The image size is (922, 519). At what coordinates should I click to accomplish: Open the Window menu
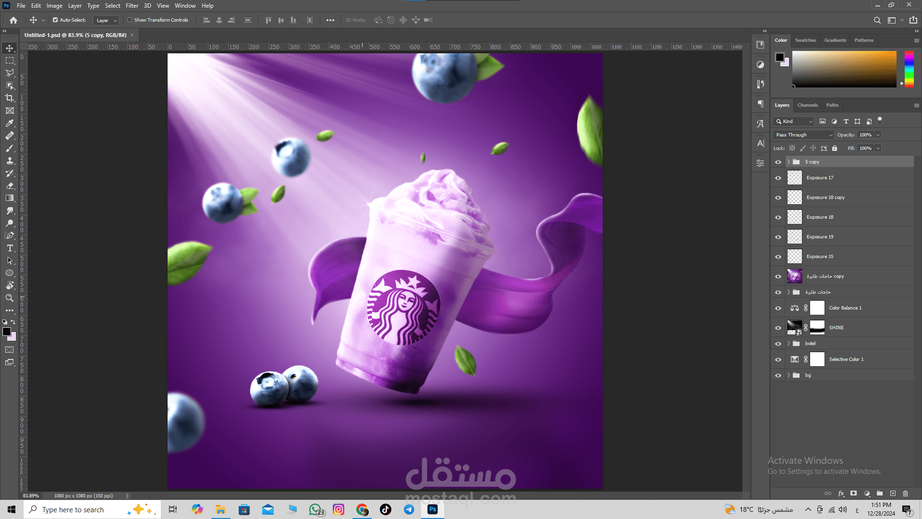[185, 6]
